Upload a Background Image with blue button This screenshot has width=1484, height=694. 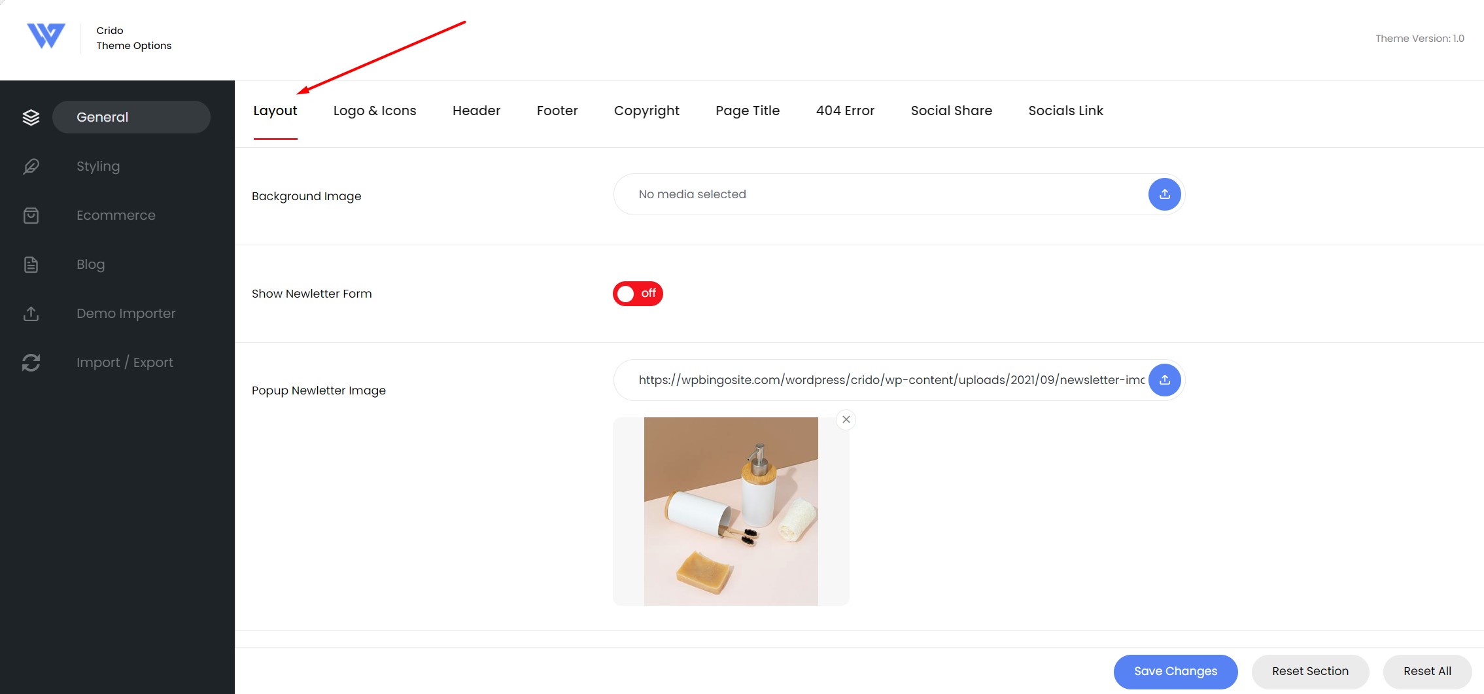tap(1164, 194)
